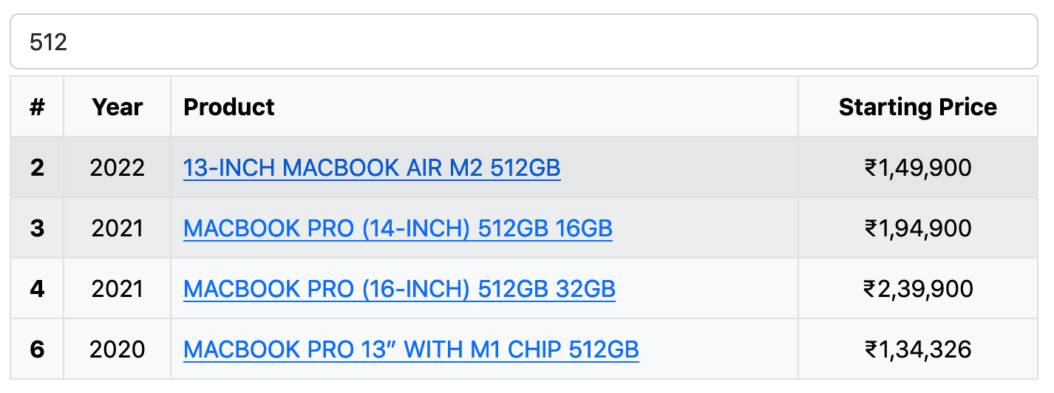Image resolution: width=1054 pixels, height=393 pixels.
Task: Click row number 4 cell
Action: coord(37,289)
